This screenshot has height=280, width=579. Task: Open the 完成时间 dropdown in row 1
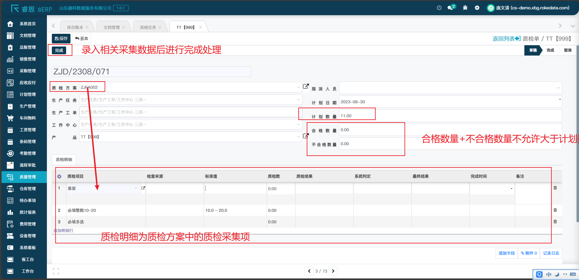[x=511, y=189]
